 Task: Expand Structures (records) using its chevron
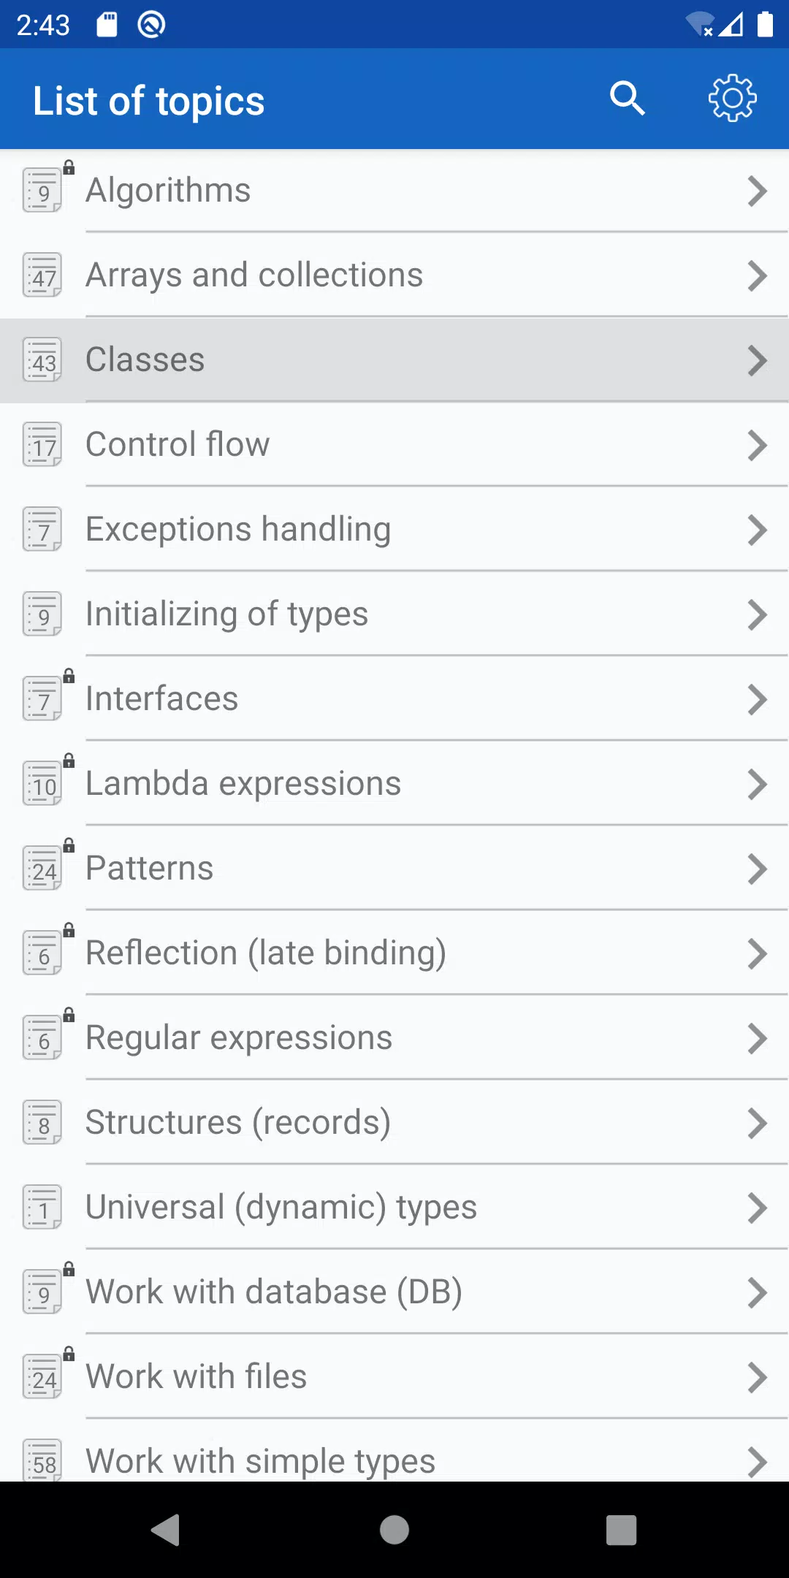click(x=758, y=1123)
